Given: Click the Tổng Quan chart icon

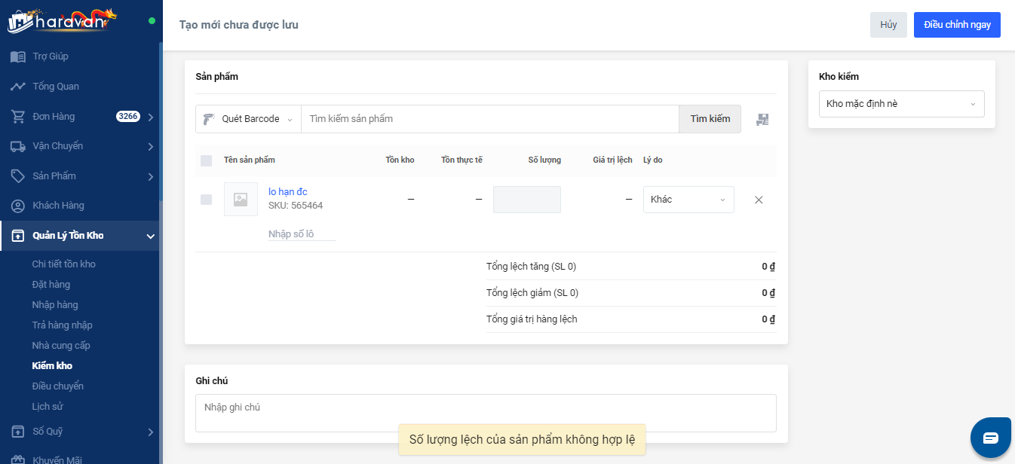Looking at the screenshot, I should (x=17, y=87).
